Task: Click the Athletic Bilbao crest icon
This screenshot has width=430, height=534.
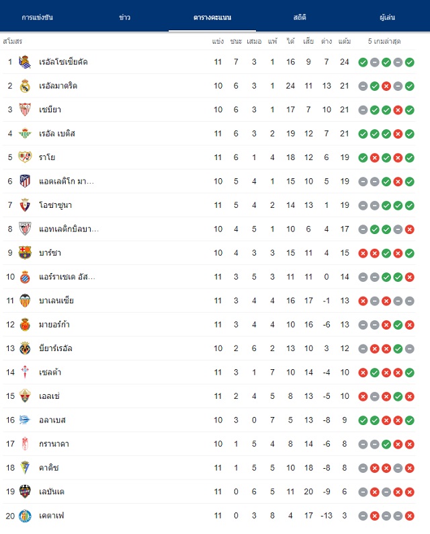Action: [25, 229]
